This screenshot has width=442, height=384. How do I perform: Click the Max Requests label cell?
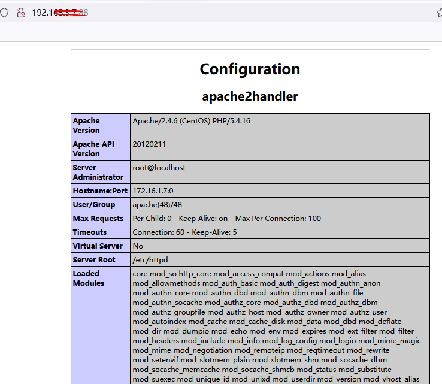tap(101, 219)
